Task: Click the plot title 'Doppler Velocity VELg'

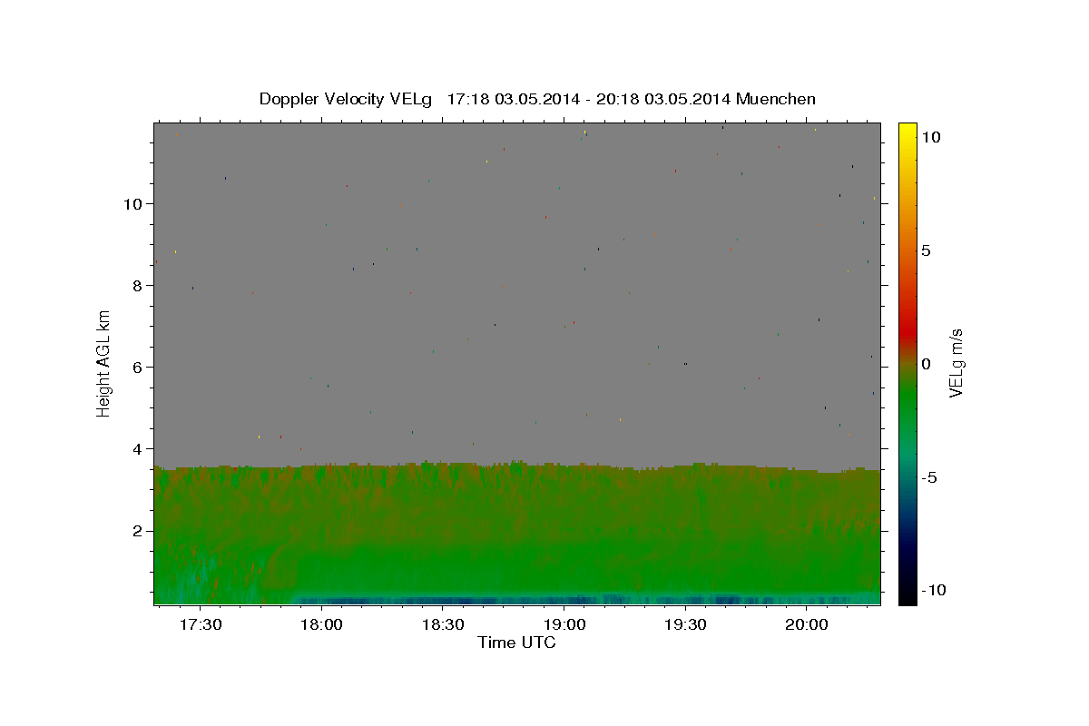Action: [346, 99]
